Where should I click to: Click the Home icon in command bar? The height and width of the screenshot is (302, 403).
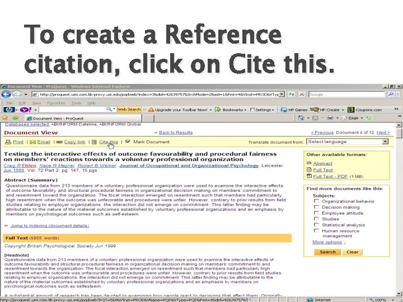[301, 118]
